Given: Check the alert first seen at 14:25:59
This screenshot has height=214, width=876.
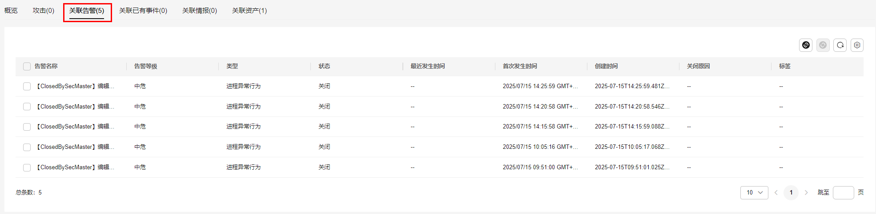Looking at the screenshot, I should pyautogui.click(x=27, y=86).
